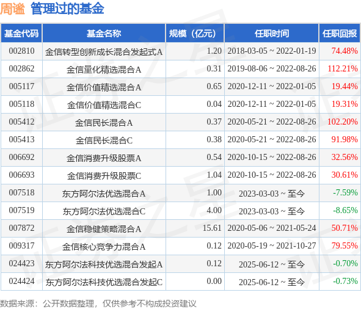Select fund code 002810
The width and height of the screenshot is (361, 309).
pyautogui.click(x=21, y=51)
